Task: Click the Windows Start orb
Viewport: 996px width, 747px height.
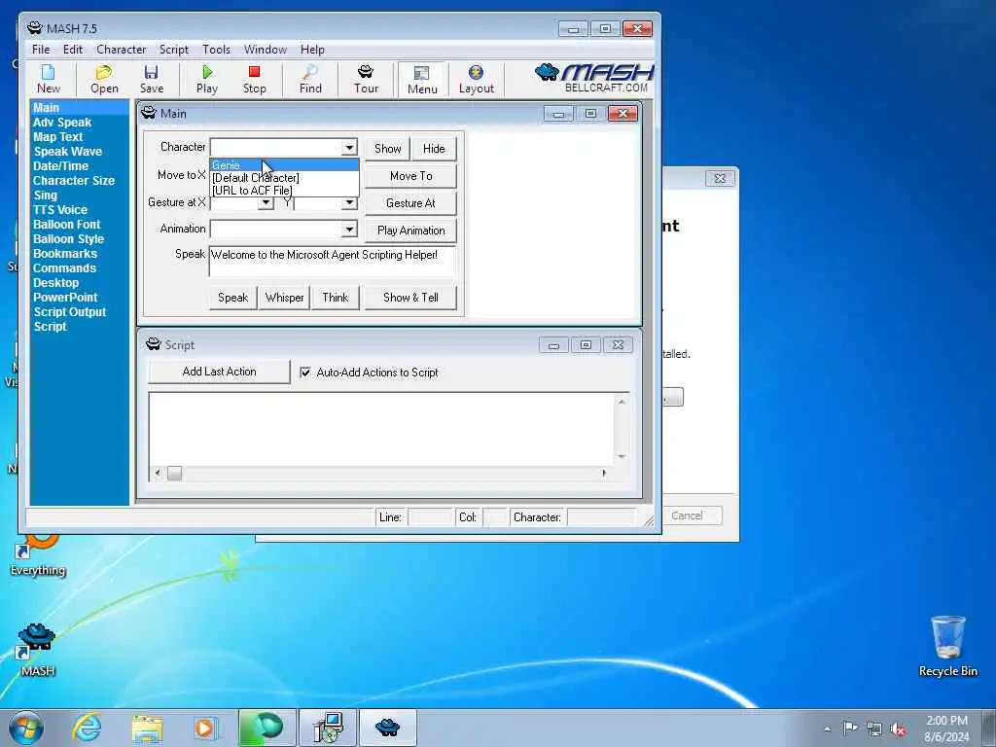Action: click(26, 728)
